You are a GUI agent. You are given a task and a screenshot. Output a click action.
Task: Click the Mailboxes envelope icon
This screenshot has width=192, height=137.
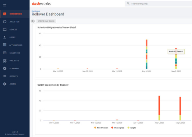click(x=5, y=53)
